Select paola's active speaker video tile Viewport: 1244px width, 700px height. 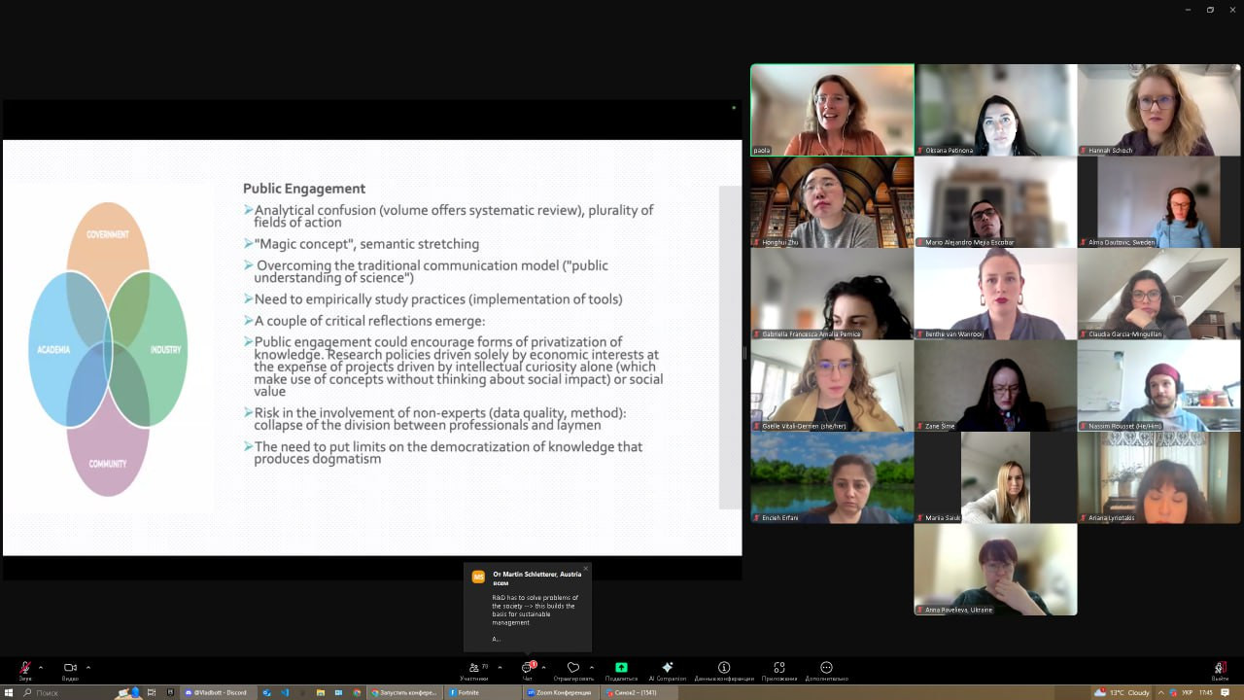click(x=832, y=110)
